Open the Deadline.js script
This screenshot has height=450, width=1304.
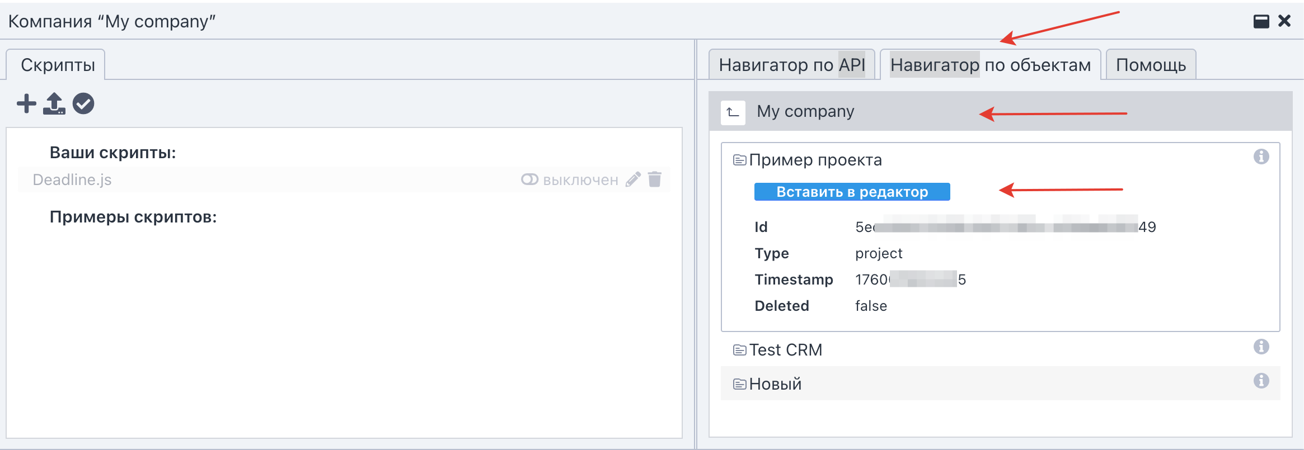[72, 180]
